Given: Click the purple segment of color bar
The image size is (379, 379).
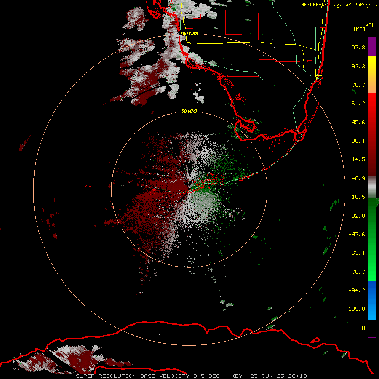Looking at the screenshot, I should [x=372, y=47].
